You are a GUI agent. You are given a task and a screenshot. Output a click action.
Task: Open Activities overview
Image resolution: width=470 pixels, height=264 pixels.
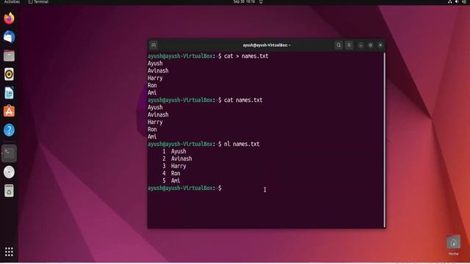click(12, 1)
